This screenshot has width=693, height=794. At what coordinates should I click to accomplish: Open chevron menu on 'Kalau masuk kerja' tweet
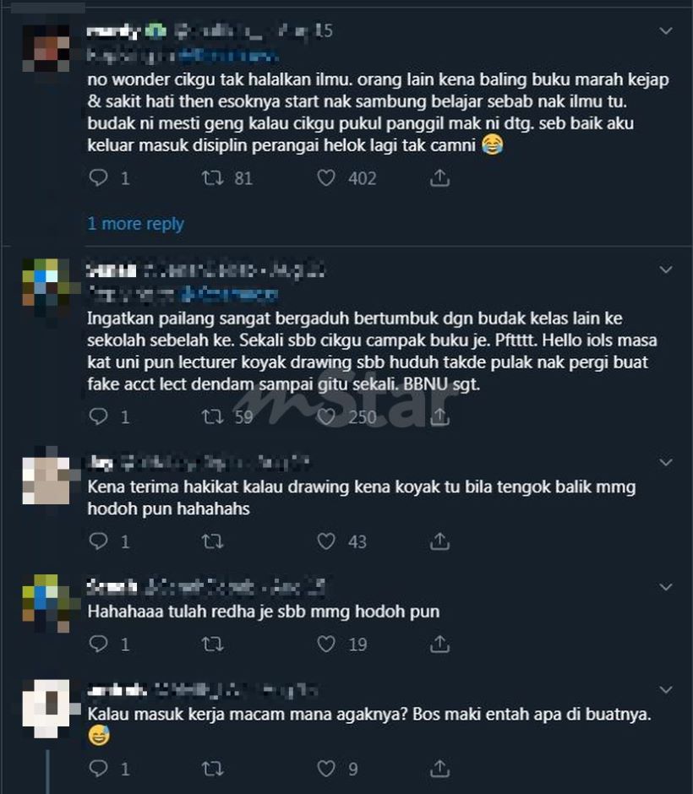(666, 690)
